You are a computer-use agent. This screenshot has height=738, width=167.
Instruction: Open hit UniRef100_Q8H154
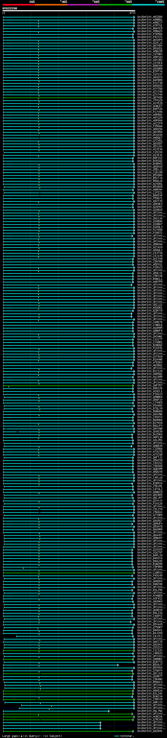pyautogui.click(x=150, y=129)
